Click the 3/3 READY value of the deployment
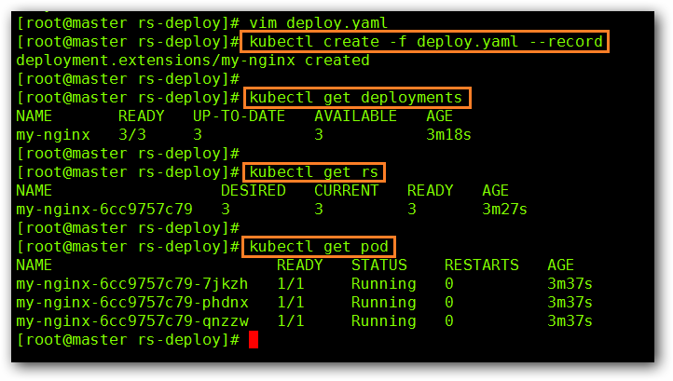673x381 pixels. click(137, 135)
